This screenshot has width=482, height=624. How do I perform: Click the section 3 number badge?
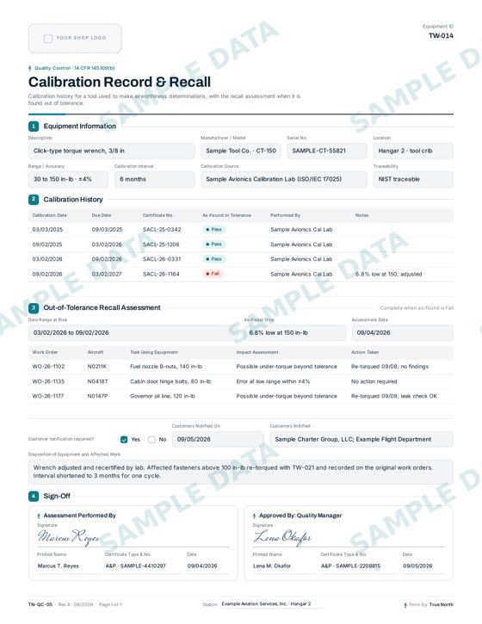[34, 307]
